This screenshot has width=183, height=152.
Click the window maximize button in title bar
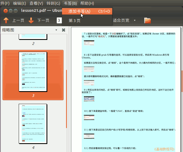pyautogui.click(x=16, y=11)
